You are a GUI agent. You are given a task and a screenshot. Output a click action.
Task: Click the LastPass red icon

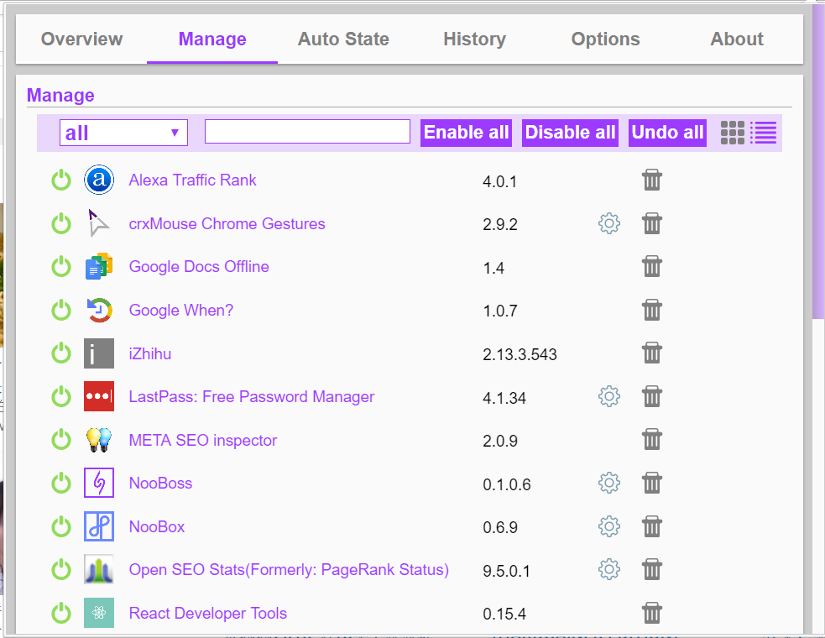click(x=99, y=396)
